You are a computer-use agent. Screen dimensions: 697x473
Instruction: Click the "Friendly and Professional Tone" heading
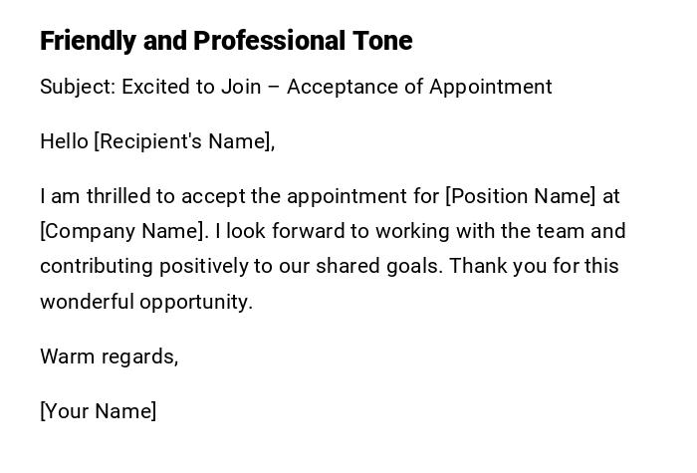(x=226, y=41)
